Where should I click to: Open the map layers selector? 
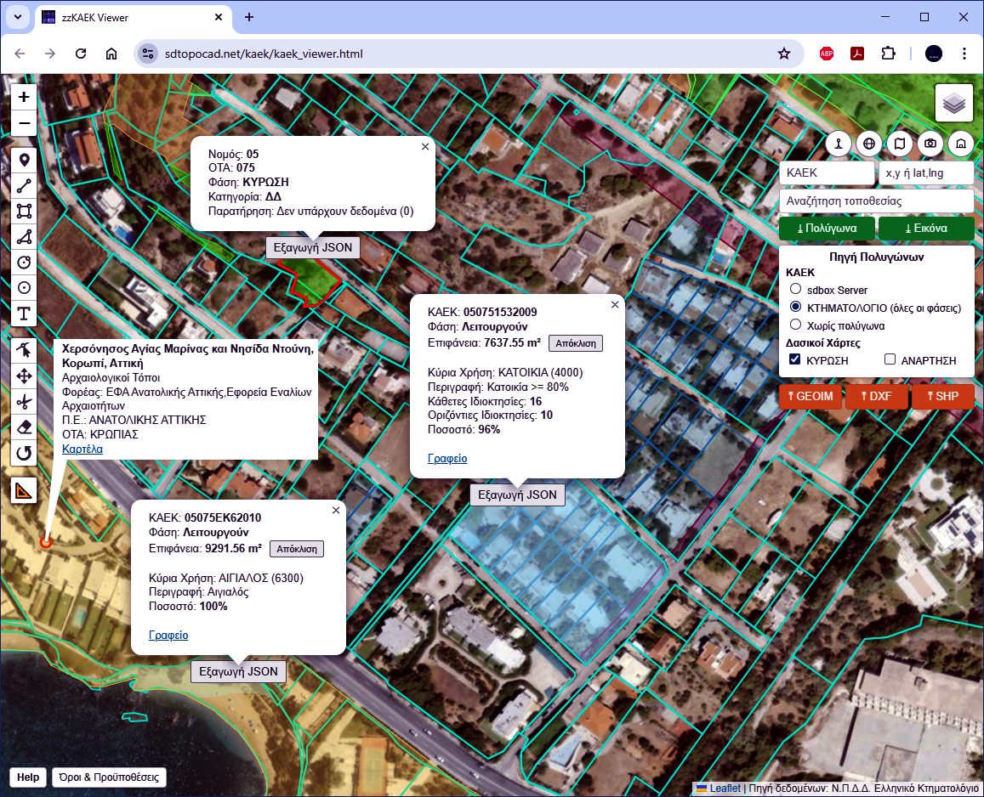(954, 104)
